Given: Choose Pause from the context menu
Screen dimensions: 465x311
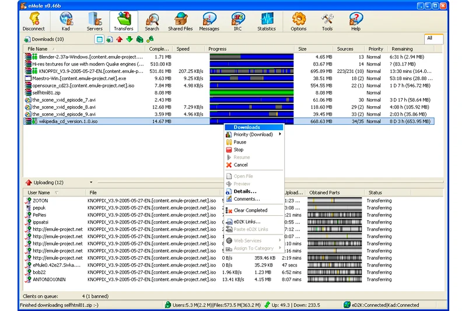Looking at the screenshot, I should [x=240, y=142].
